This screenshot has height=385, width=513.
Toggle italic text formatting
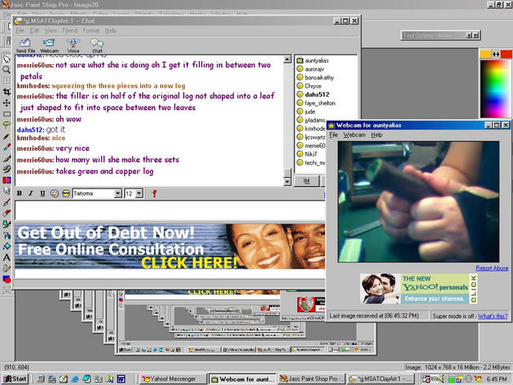click(30, 193)
